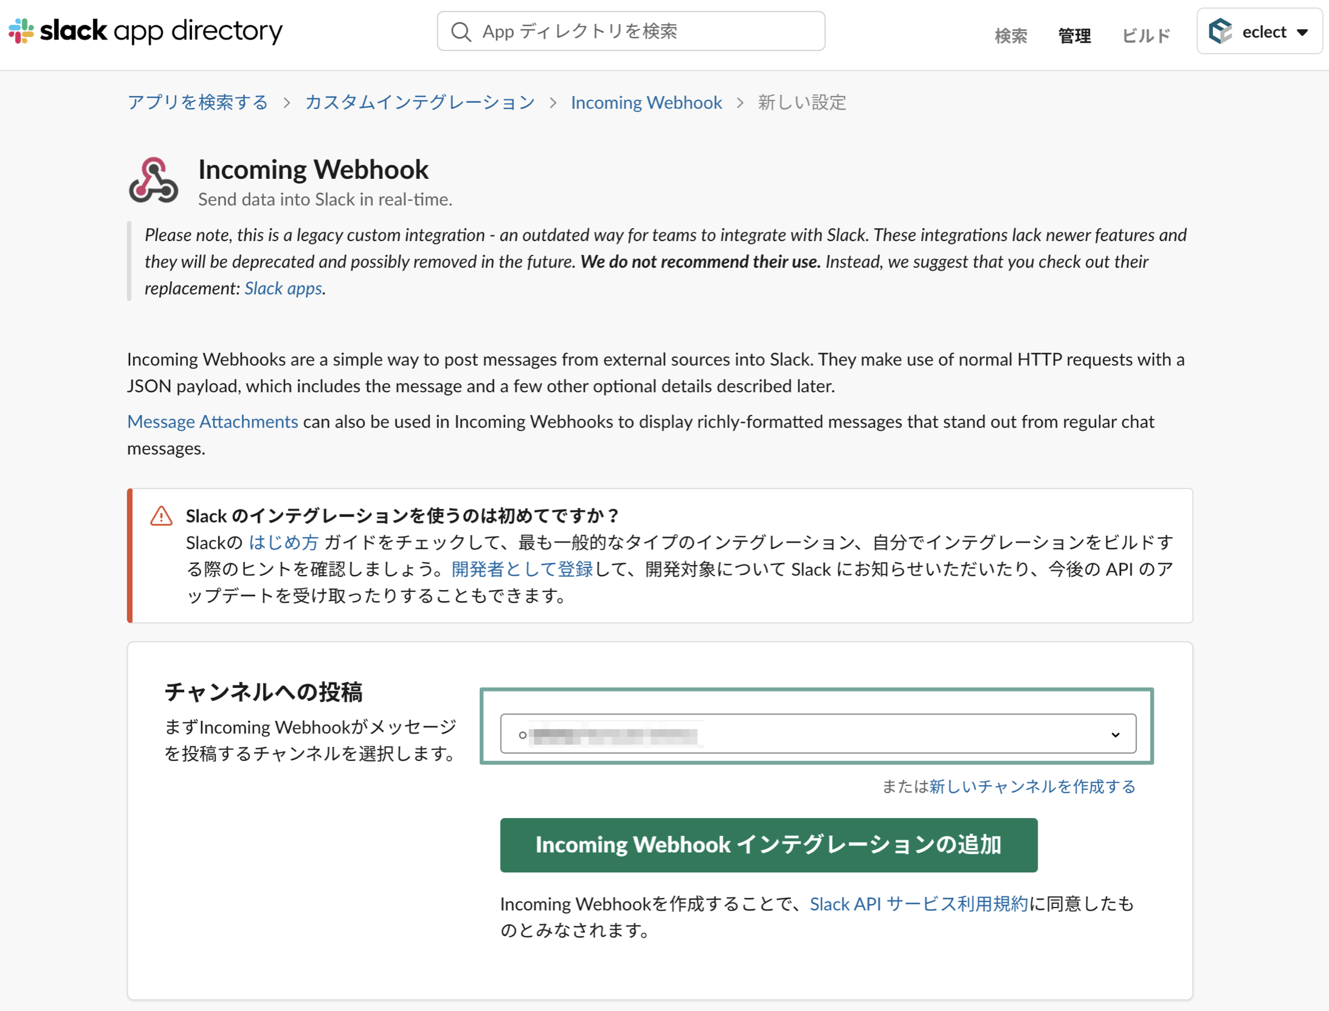Open the channel selection dropdown
This screenshot has height=1011, width=1329.
[818, 734]
